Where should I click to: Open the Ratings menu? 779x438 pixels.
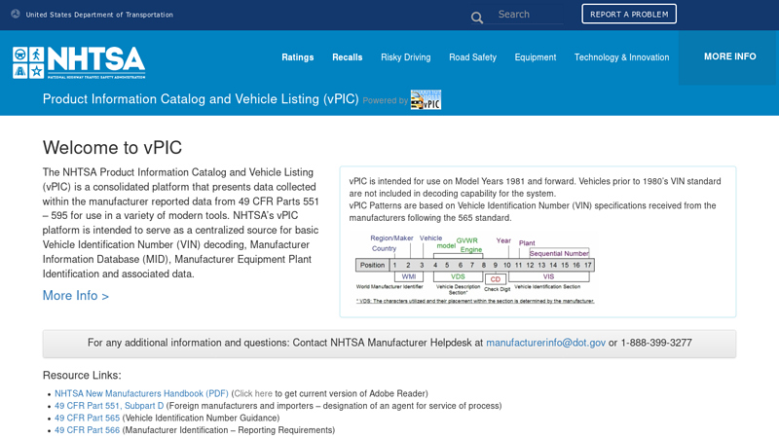(298, 57)
